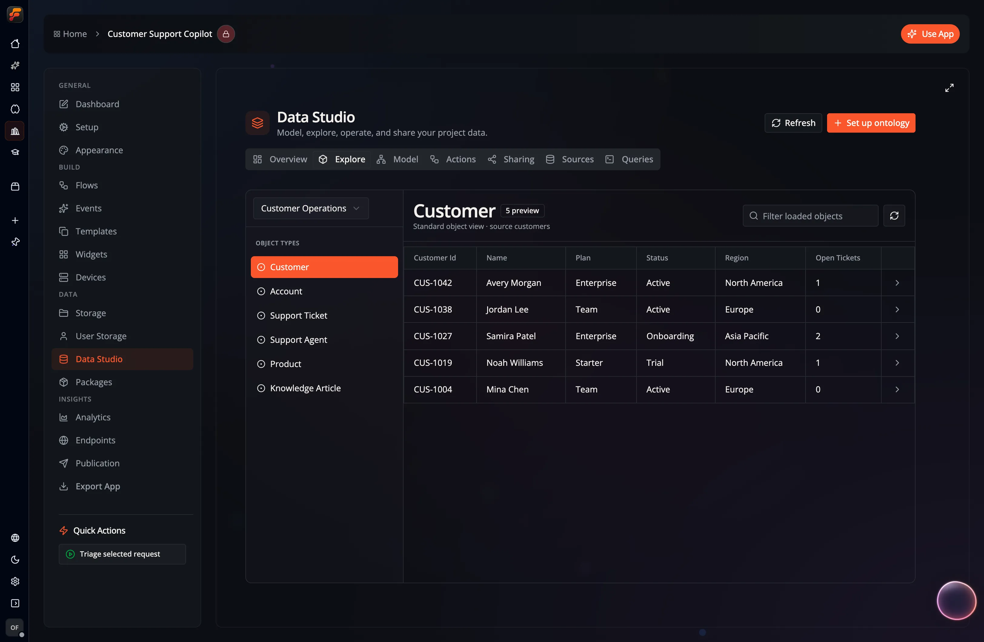The image size is (984, 642).
Task: Switch to the Queries tab
Action: click(x=629, y=159)
